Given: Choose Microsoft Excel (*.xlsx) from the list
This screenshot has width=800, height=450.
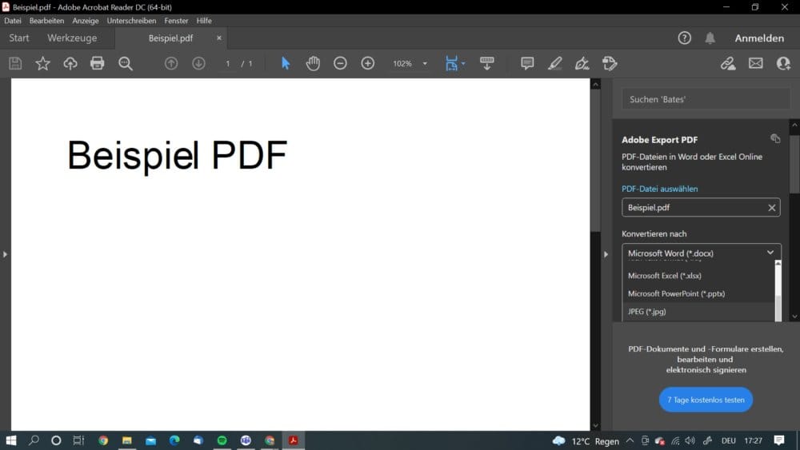Looking at the screenshot, I should click(x=698, y=275).
